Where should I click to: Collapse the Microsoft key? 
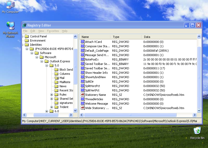pyautogui.click(x=37, y=57)
